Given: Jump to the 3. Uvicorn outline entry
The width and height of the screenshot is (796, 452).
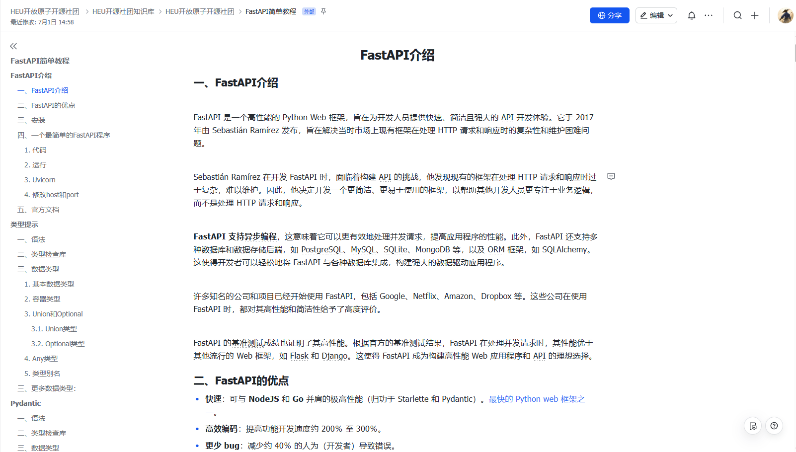Looking at the screenshot, I should tap(40, 179).
